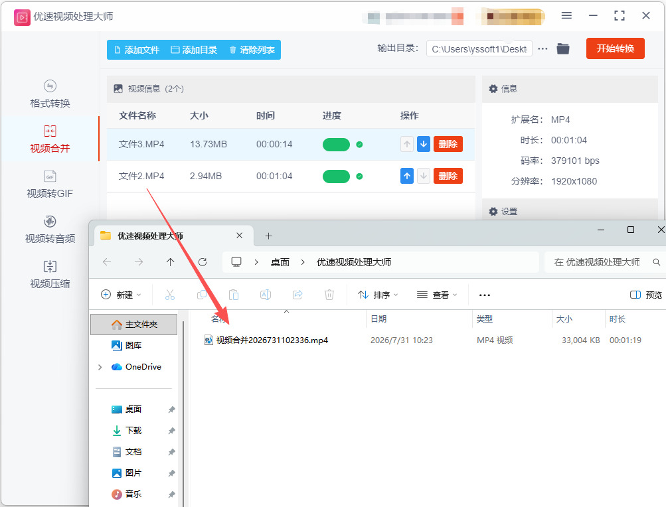Viewport: 666px width, 507px height.
Task: Click 清除列表 to clear the list
Action: [252, 50]
